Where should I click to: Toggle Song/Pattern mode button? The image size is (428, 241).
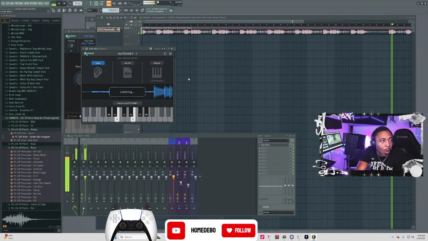pyautogui.click(x=53, y=3)
